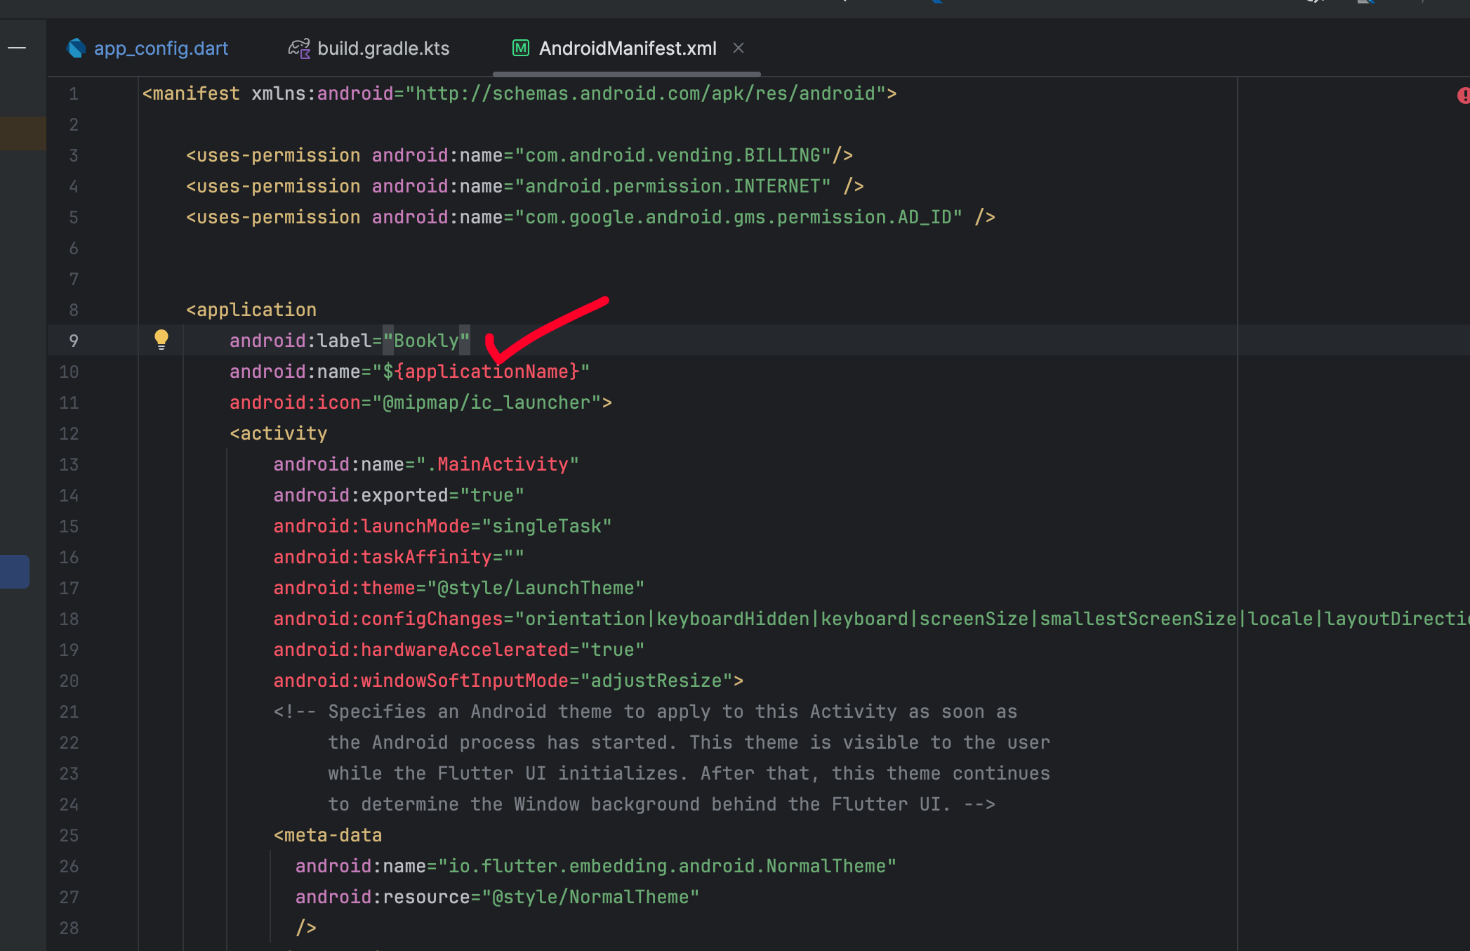1470x951 pixels.
Task: Click the <meta-data tag on line 25
Action: pyautogui.click(x=328, y=835)
